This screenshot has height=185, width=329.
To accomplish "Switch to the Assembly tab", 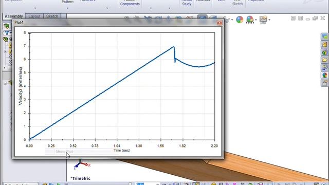I will [14, 16].
